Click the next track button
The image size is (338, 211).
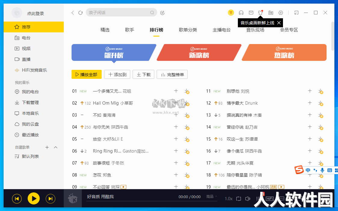pos(51,199)
